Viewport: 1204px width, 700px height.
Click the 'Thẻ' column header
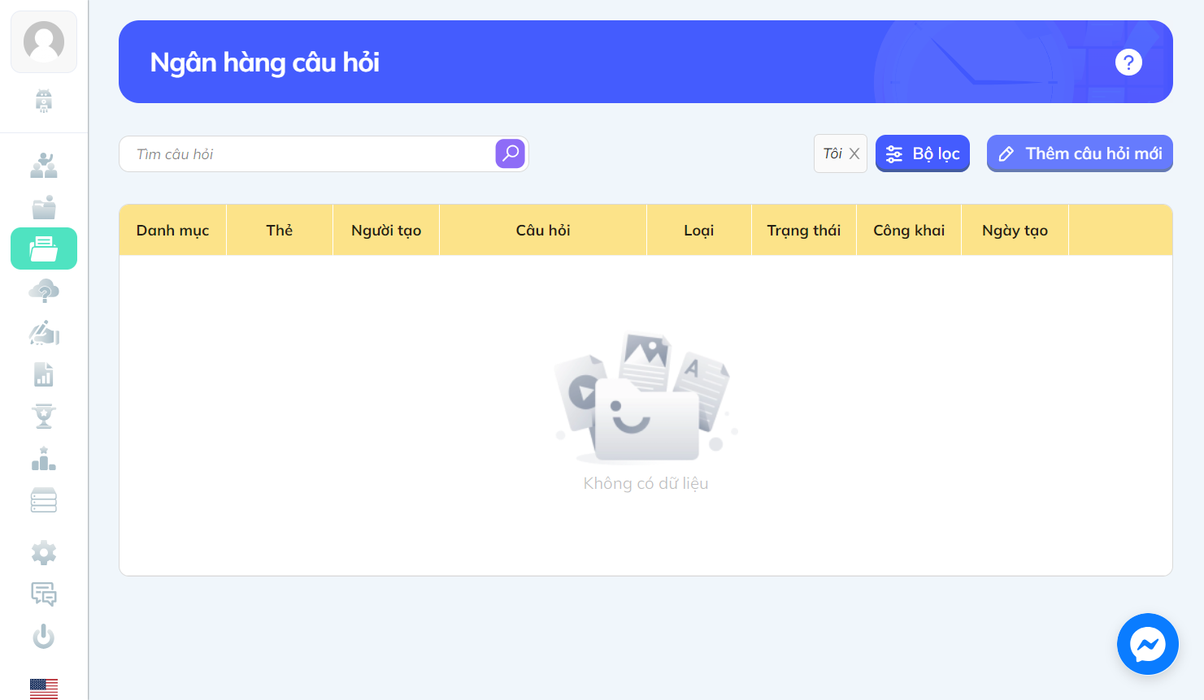280,231
